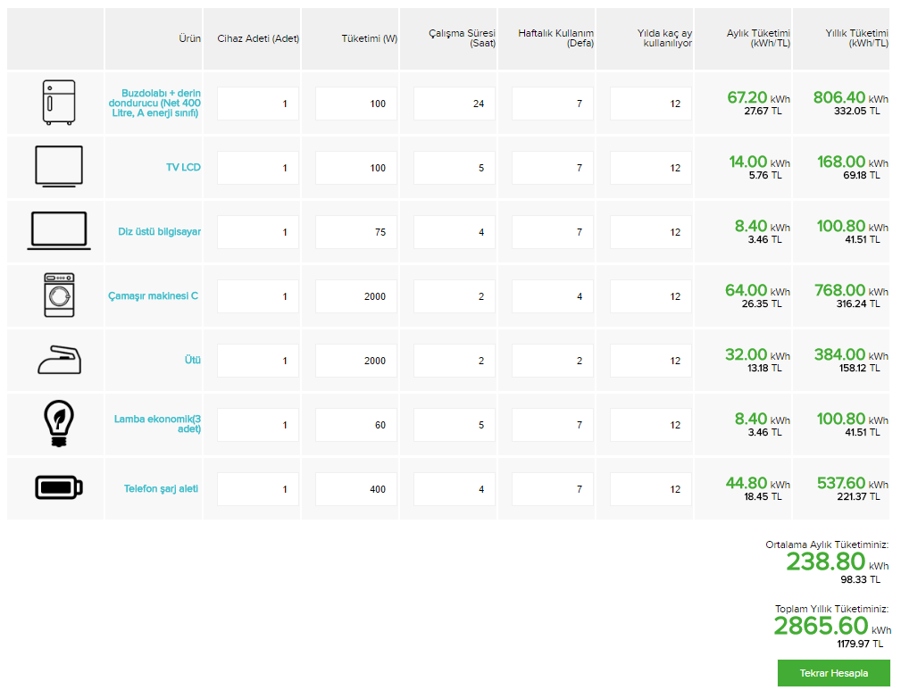Click the TV LCD screen icon
This screenshot has width=901, height=690.
tap(59, 167)
